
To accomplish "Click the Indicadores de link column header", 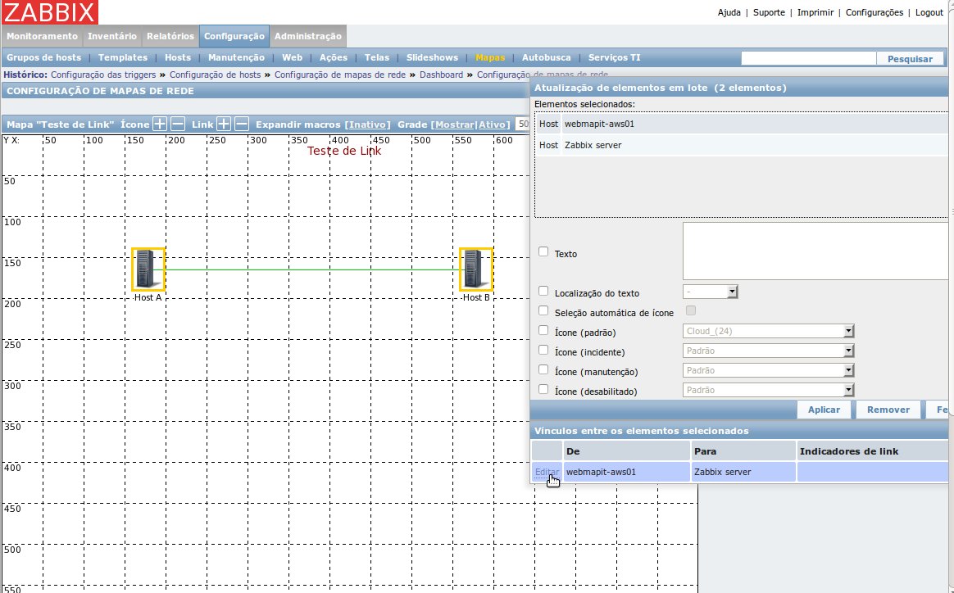I will click(873, 450).
